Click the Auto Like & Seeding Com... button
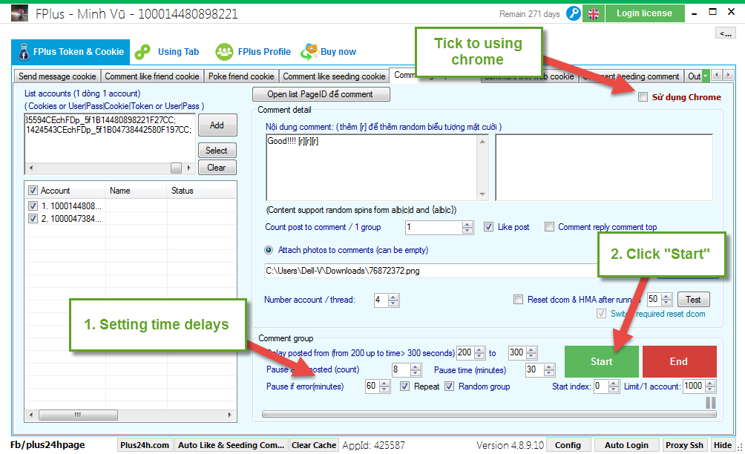Image resolution: width=745 pixels, height=454 pixels. coord(231,445)
